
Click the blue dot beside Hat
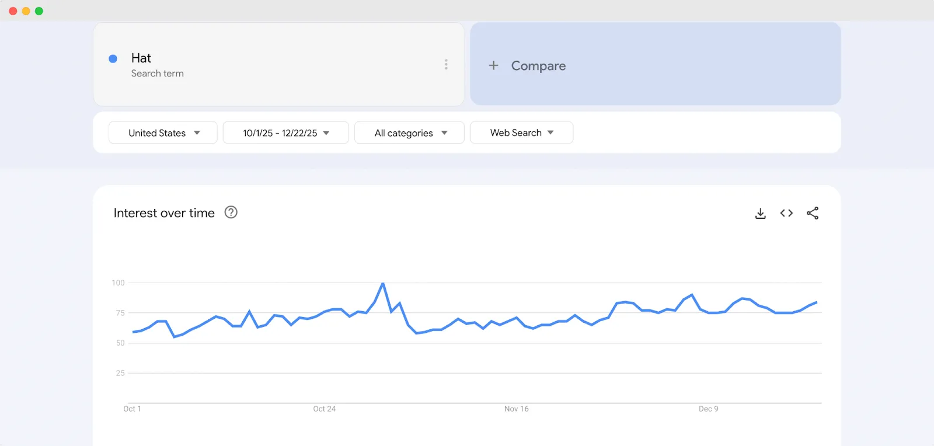click(113, 58)
